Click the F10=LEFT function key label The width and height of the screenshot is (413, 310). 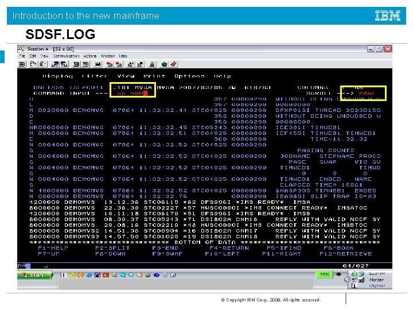tap(223, 254)
